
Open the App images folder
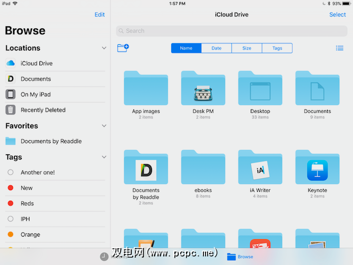coord(146,88)
